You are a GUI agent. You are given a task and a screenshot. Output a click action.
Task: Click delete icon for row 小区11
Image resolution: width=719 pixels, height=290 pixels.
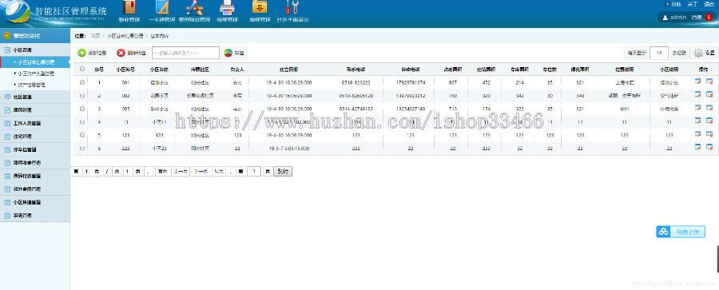pos(709,121)
